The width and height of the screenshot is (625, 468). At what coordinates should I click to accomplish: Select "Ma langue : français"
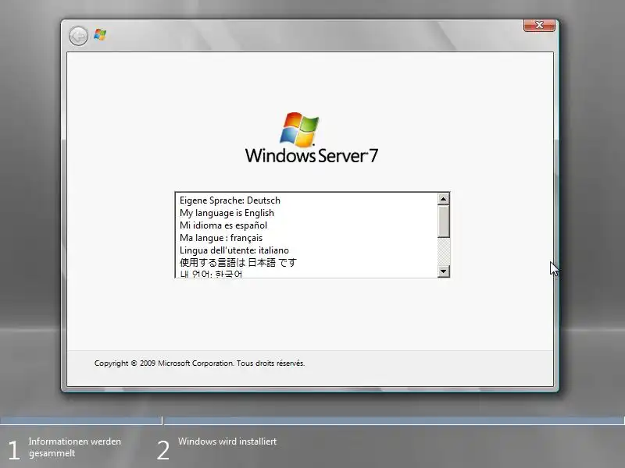306,238
